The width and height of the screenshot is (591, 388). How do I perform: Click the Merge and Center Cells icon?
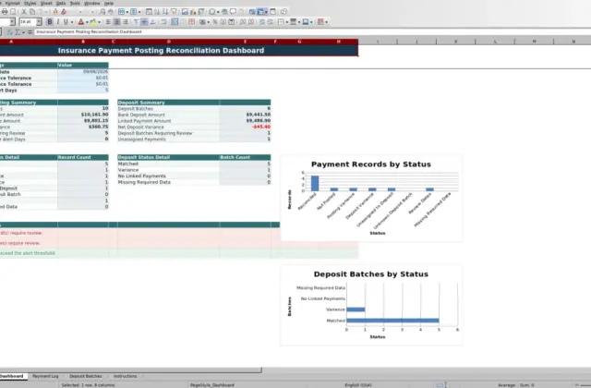175,22
